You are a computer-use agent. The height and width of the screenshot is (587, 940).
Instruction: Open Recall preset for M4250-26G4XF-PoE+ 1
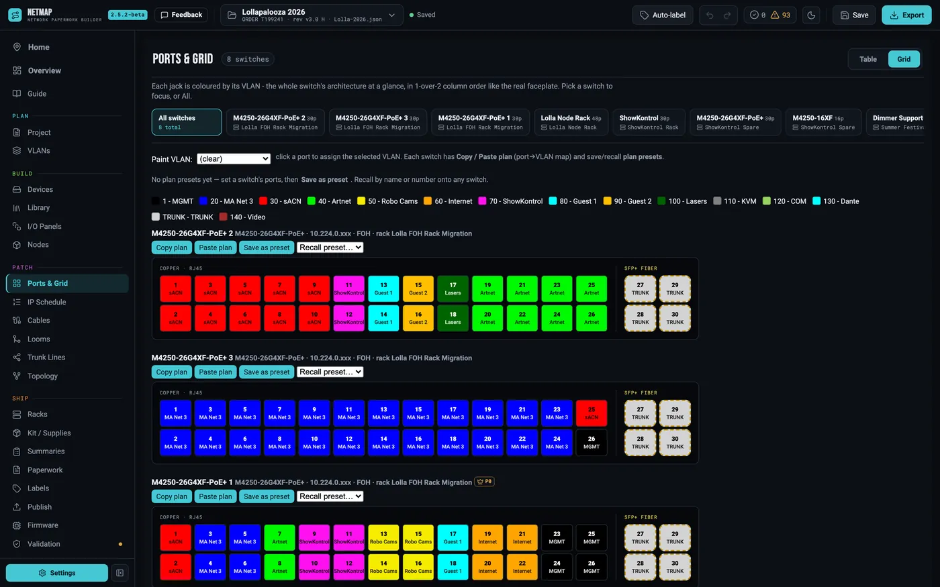click(330, 496)
